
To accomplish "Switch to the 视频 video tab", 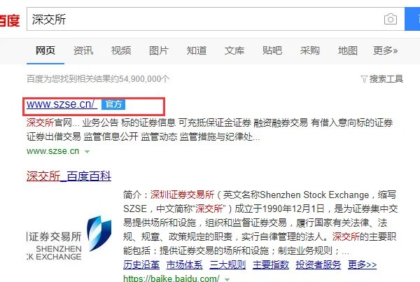I will pos(121,50).
